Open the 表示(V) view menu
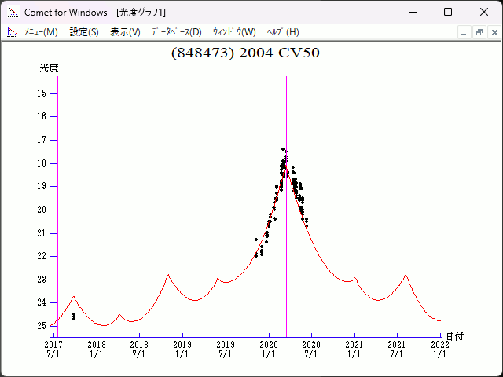503x377 pixels. [x=125, y=32]
